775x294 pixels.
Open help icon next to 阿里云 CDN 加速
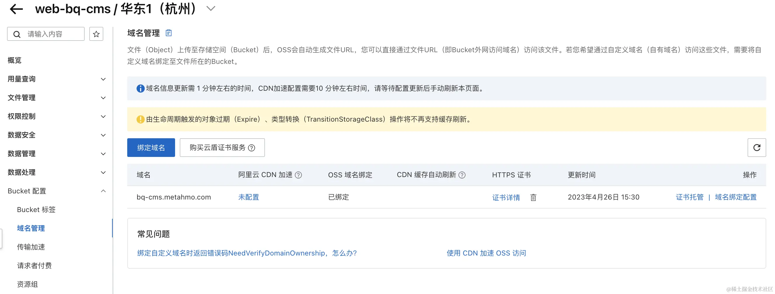click(299, 175)
